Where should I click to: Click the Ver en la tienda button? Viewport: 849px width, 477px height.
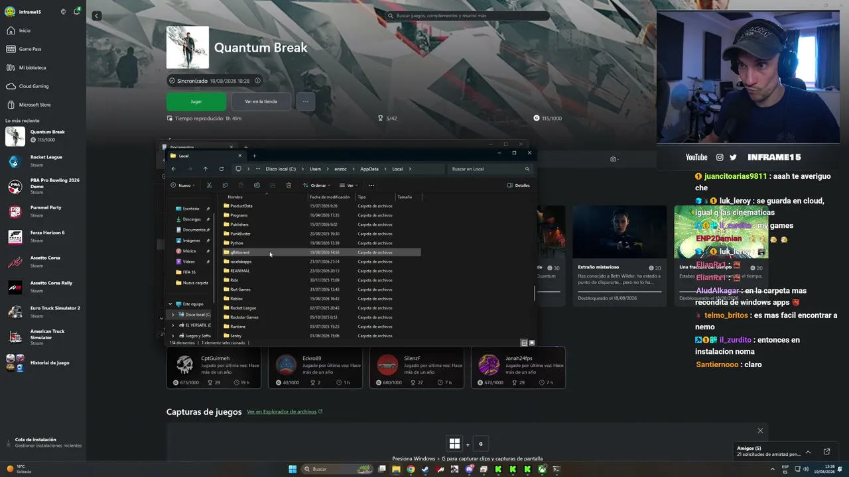click(x=261, y=101)
